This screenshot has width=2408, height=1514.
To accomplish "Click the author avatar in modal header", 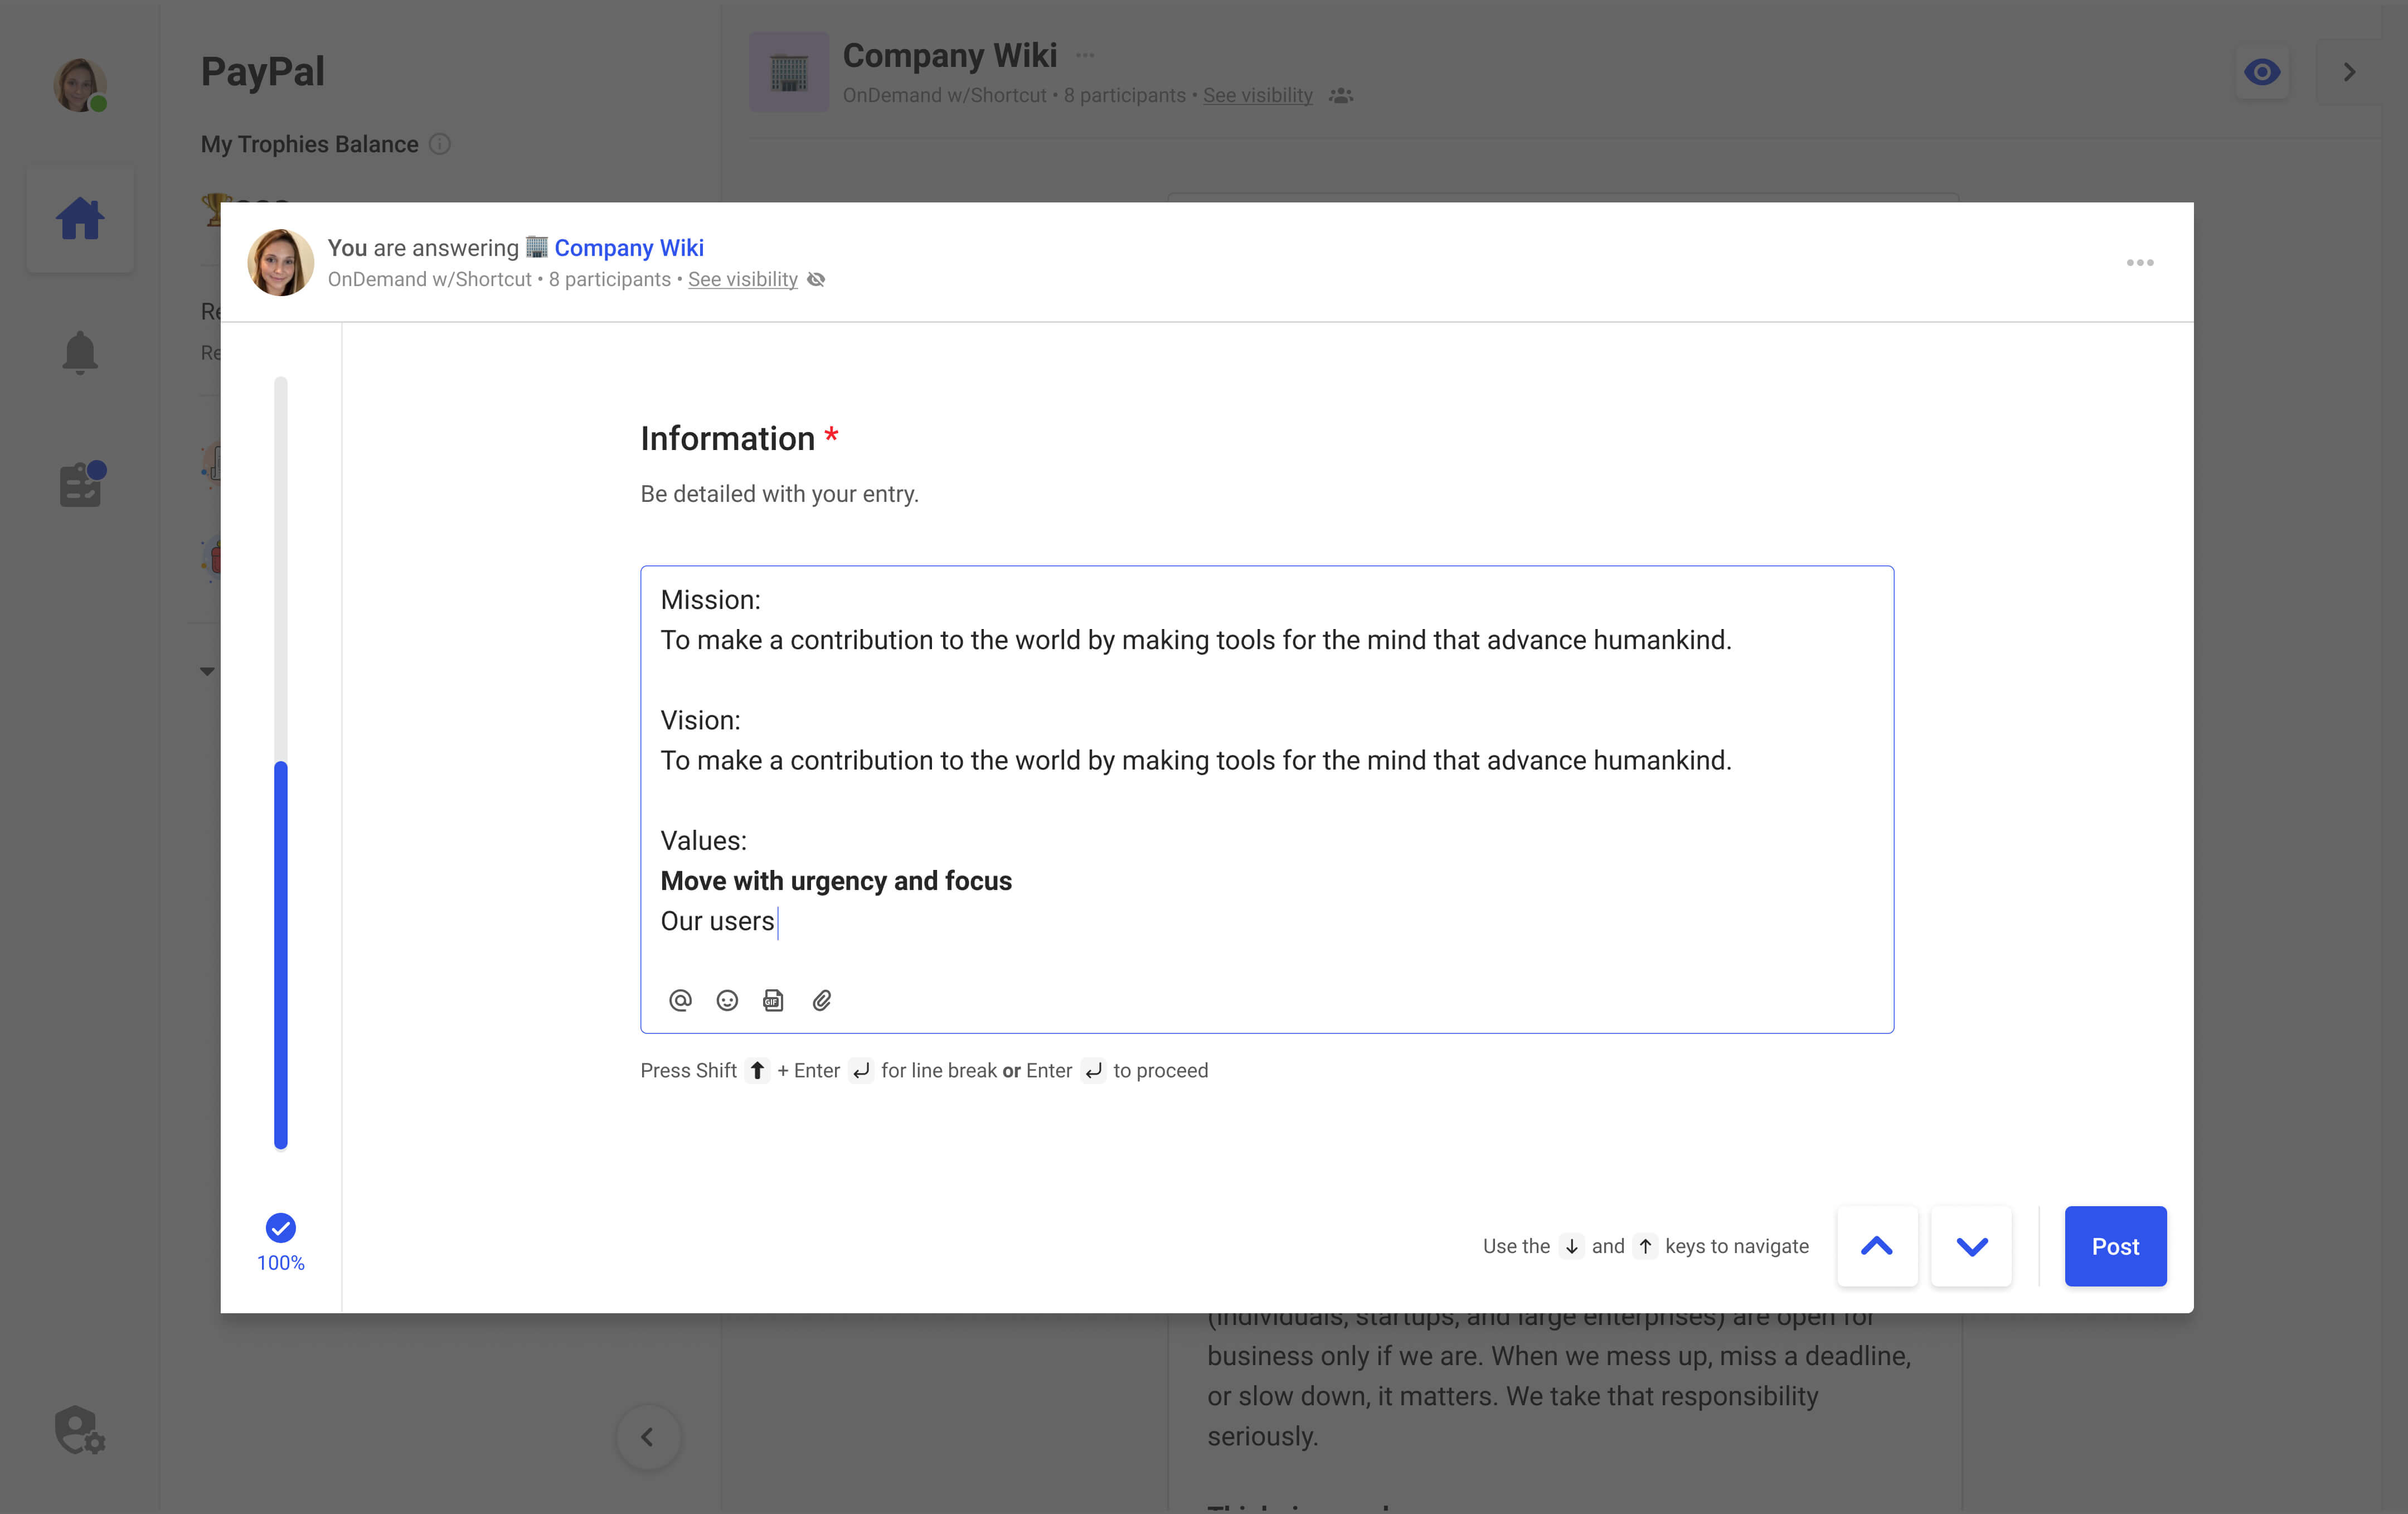I will [281, 262].
